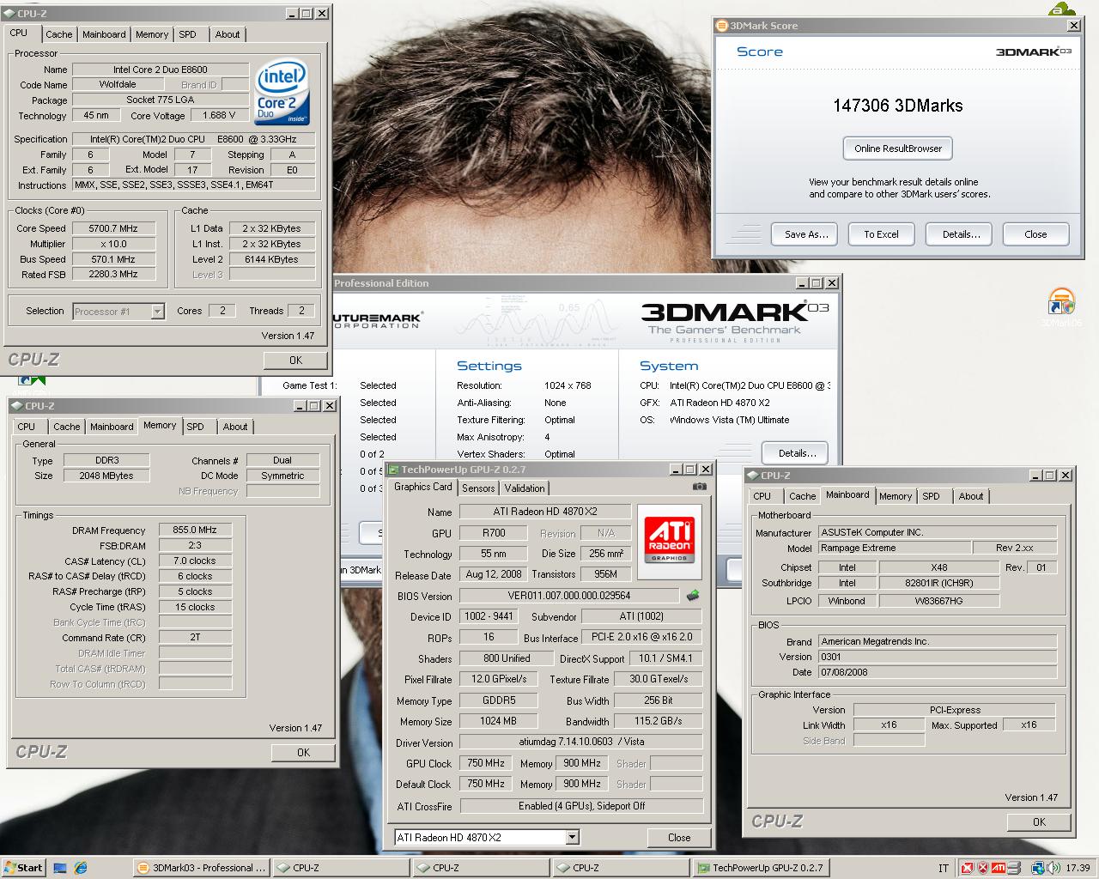This screenshot has height=879, width=1099.
Task: Click OK in the top-left CPU-Z window
Action: pos(295,361)
